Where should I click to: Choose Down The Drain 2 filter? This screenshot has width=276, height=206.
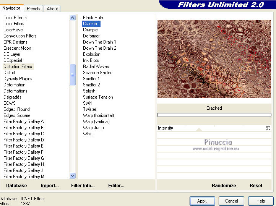[100, 48]
